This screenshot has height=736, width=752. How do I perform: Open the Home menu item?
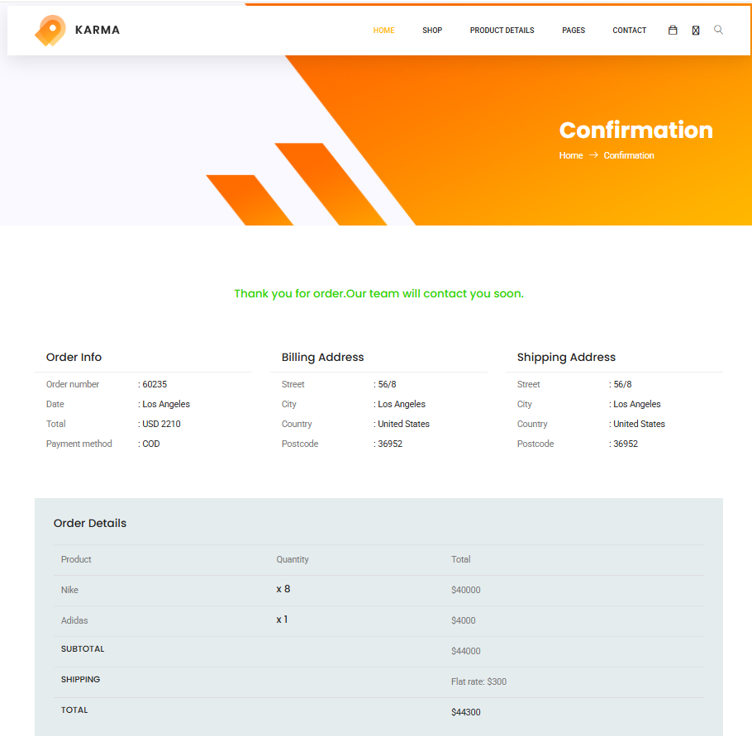click(x=383, y=31)
